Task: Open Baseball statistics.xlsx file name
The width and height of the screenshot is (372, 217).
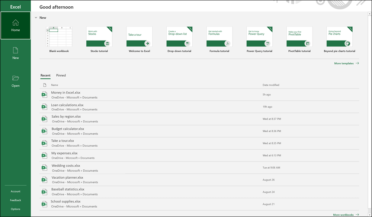Action: pos(68,189)
